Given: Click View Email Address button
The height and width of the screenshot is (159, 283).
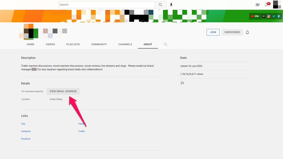Looking at the screenshot, I should (63, 91).
